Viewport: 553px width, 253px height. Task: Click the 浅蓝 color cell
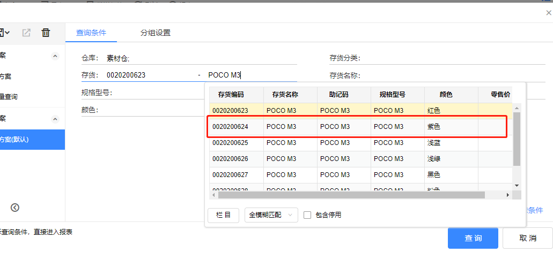click(x=452, y=143)
